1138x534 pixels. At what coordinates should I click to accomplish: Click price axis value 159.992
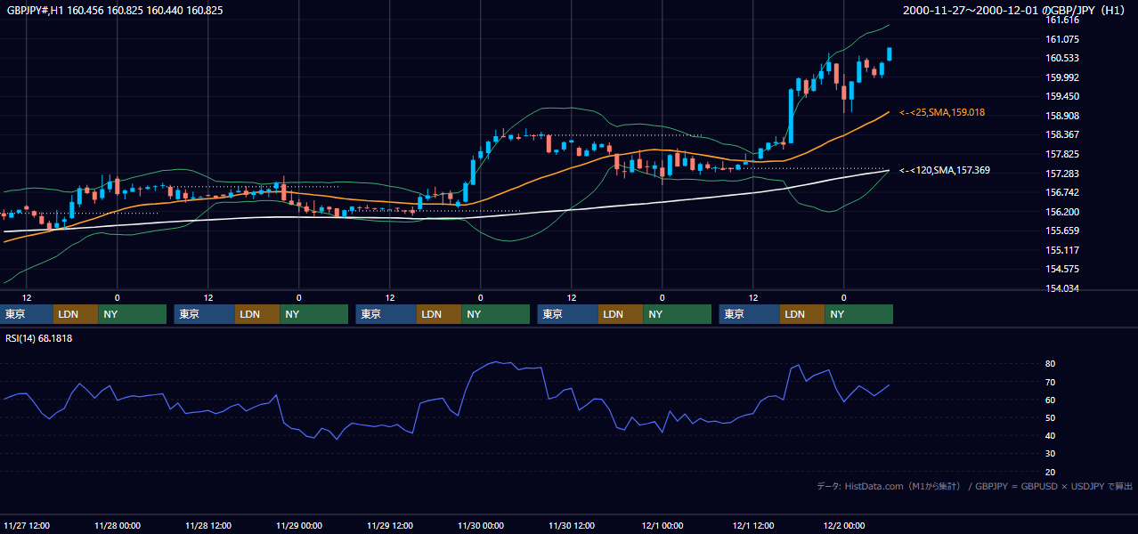point(1062,77)
